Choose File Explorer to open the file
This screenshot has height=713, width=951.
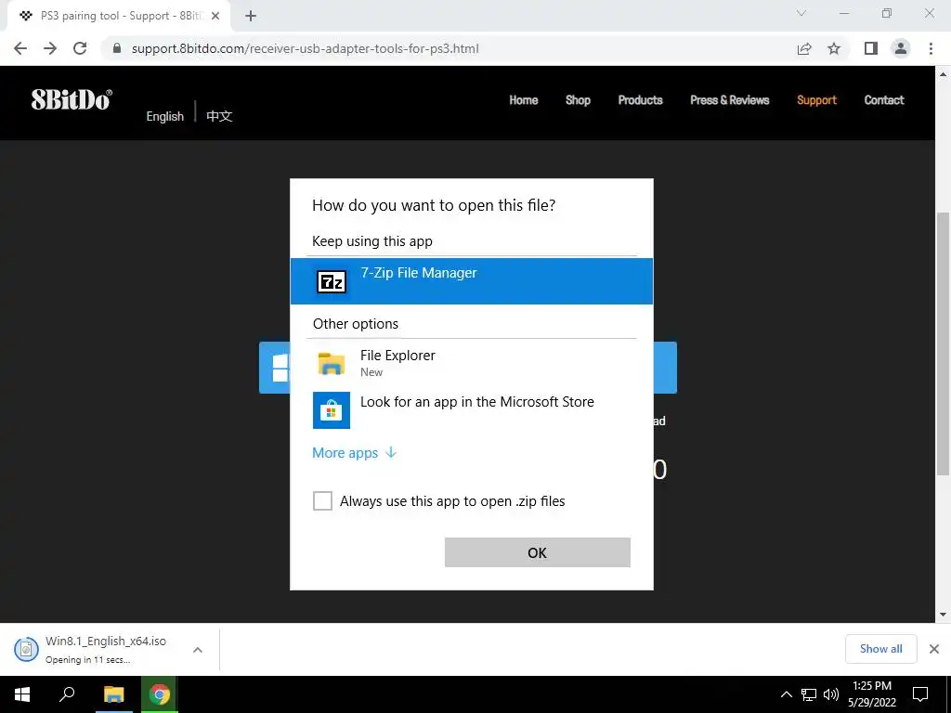(x=471, y=363)
